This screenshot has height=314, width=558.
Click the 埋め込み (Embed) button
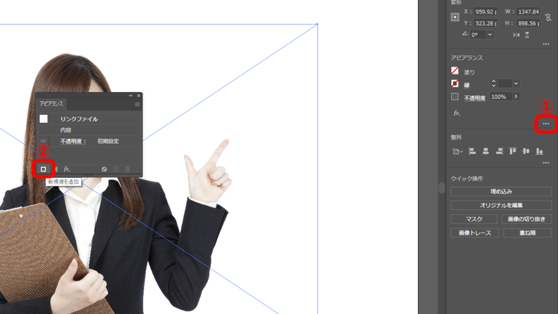pos(501,191)
